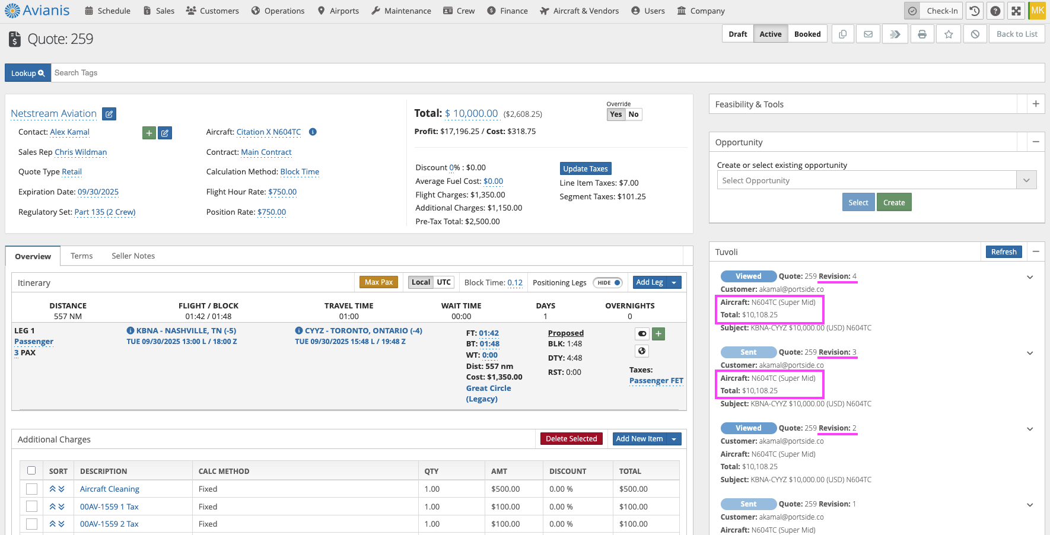Viewport: 1050px width, 535px height.
Task: Click the edit icon next to Netstream Aviation
Action: point(109,114)
